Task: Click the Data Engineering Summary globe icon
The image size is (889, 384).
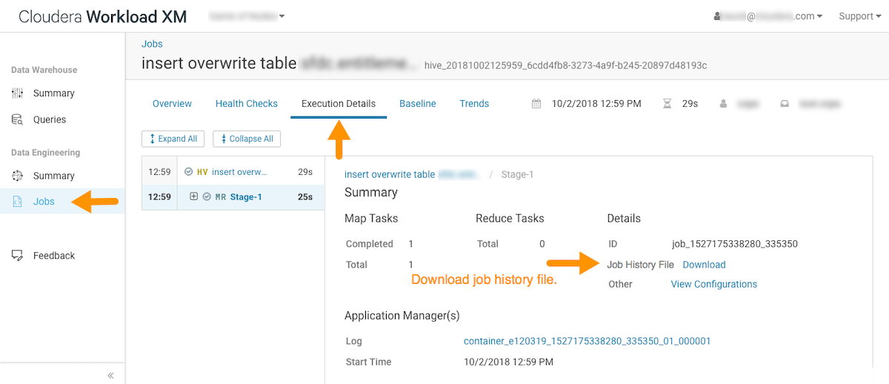Action: pyautogui.click(x=18, y=176)
